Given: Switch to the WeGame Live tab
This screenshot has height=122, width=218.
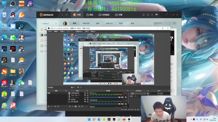Looking at the screenshot, I should point(119,15).
